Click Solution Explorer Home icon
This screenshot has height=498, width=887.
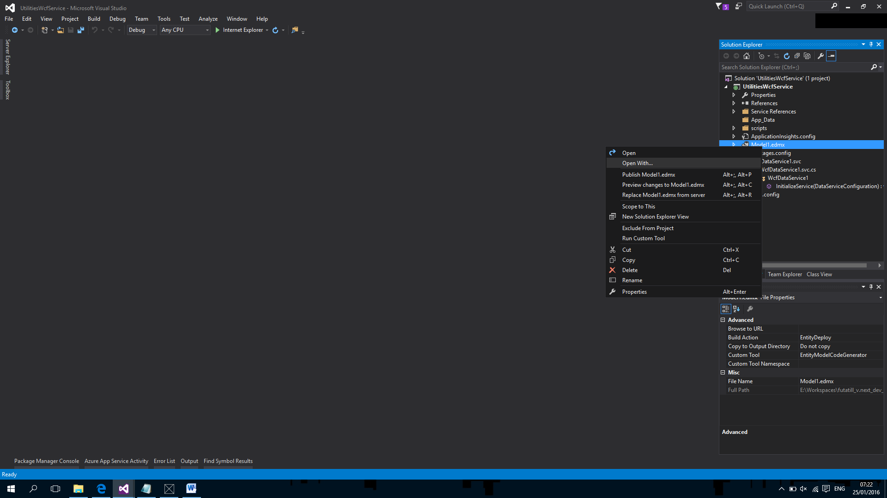coord(747,56)
